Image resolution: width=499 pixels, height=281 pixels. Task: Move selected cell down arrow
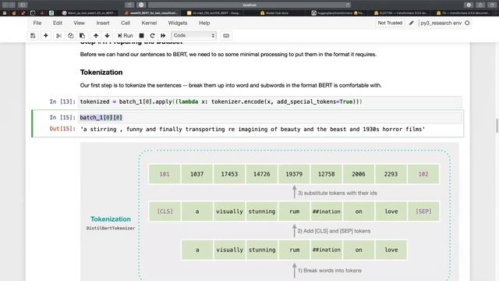coord(108,36)
